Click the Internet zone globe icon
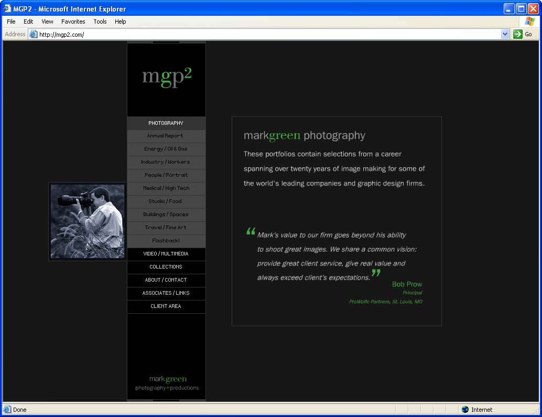The width and height of the screenshot is (542, 417). pyautogui.click(x=465, y=410)
